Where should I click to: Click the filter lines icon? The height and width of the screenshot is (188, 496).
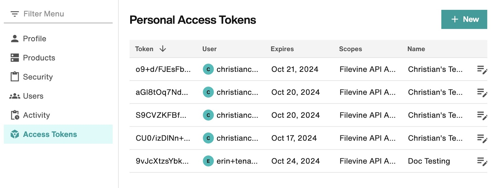coord(15,14)
